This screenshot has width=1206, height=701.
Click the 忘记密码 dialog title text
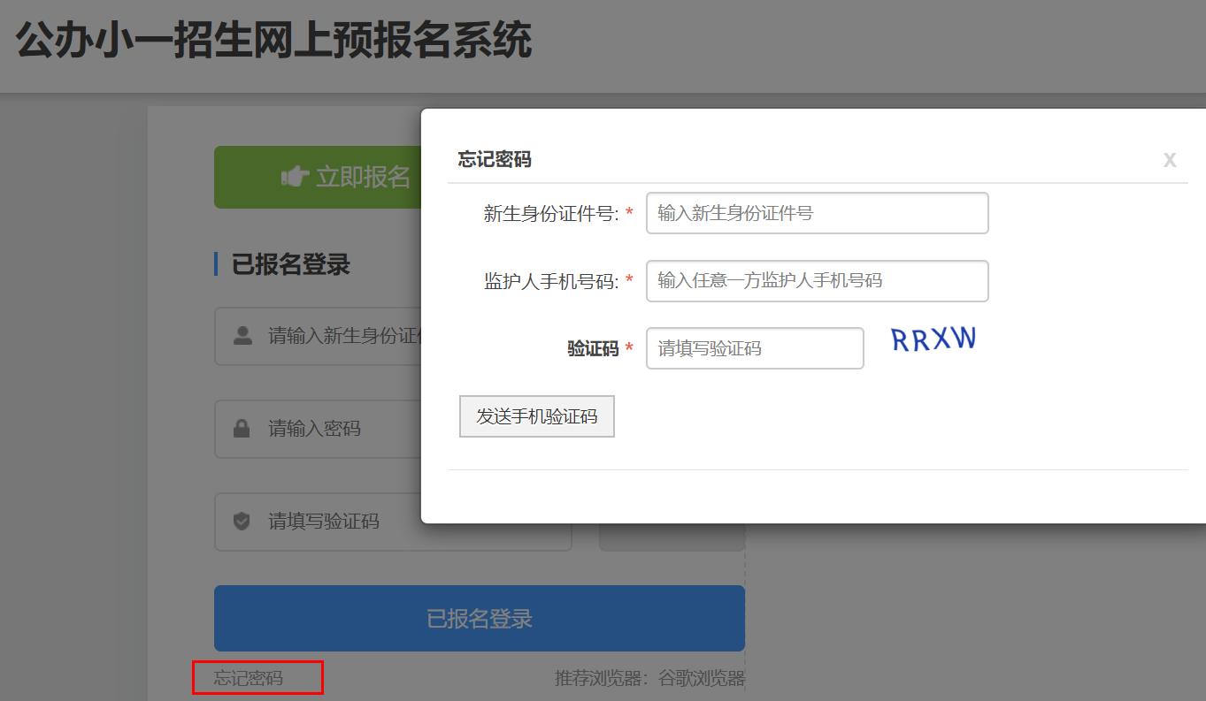point(495,160)
